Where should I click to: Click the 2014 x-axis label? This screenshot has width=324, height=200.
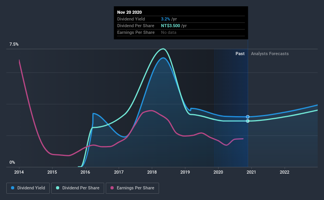click(x=19, y=172)
